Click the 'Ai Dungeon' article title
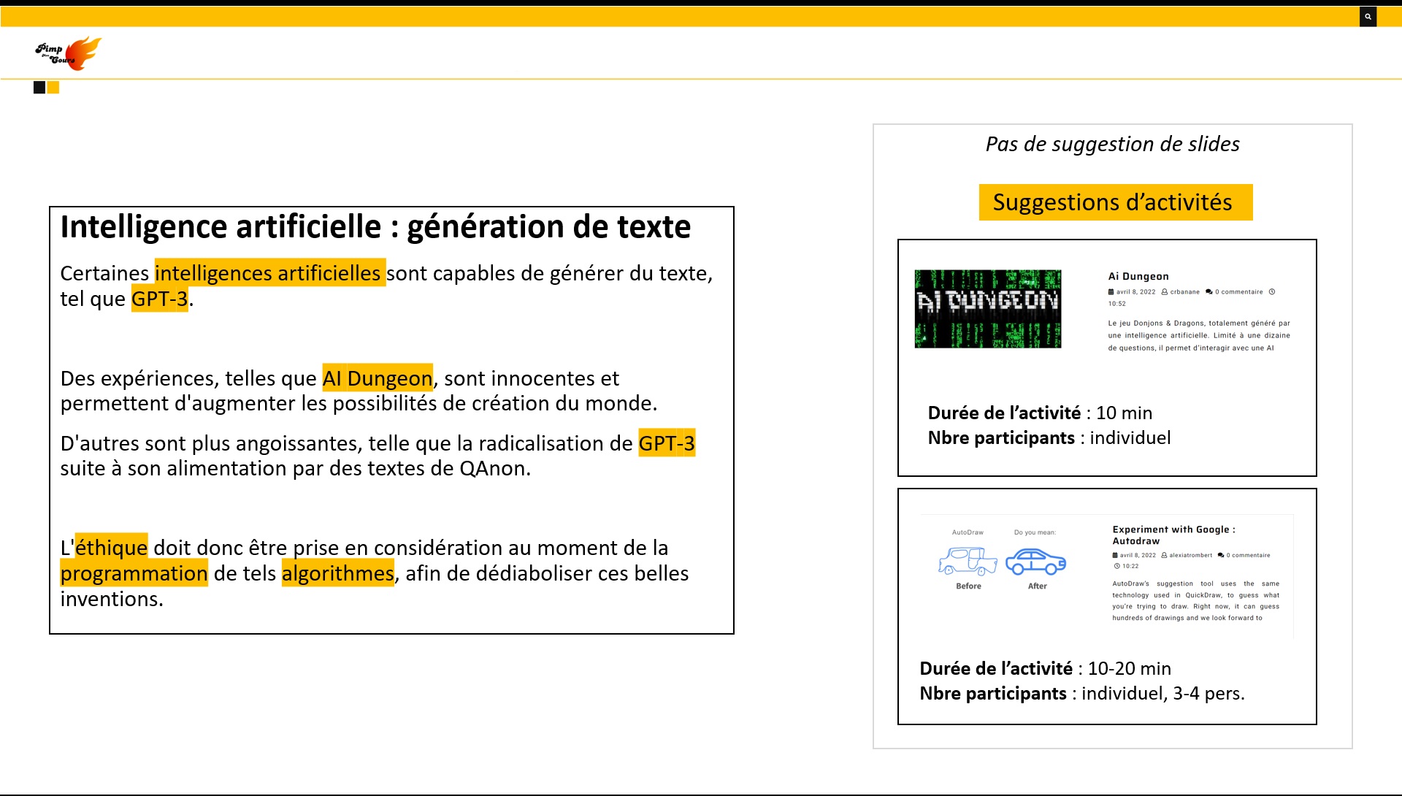Screen dimensions: 1402x796 pyautogui.click(x=1138, y=276)
